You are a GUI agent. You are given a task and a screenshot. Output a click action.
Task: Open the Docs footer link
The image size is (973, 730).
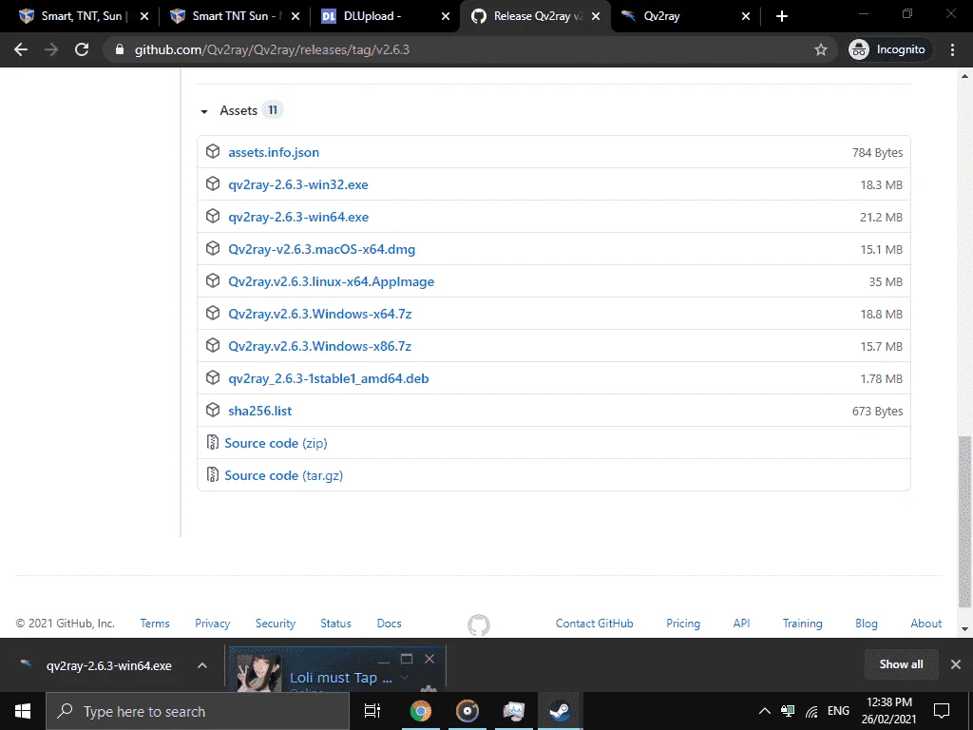(389, 624)
